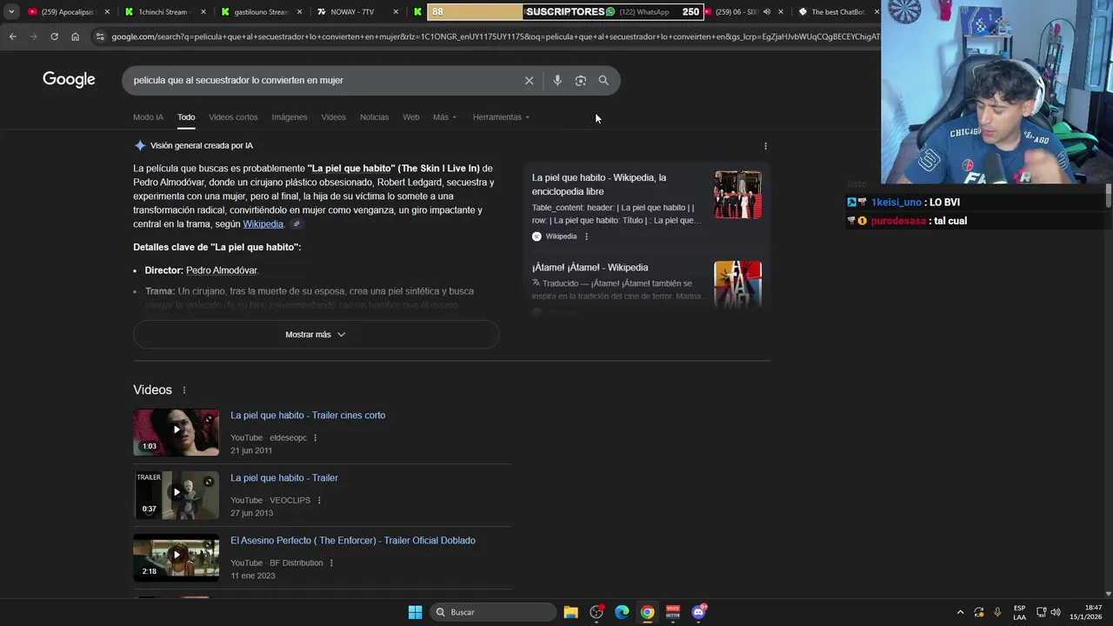
Task: Open the volume control tray icon
Action: click(1057, 612)
